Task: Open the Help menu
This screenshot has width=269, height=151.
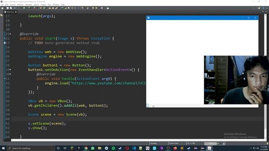Action: pos(63,5)
